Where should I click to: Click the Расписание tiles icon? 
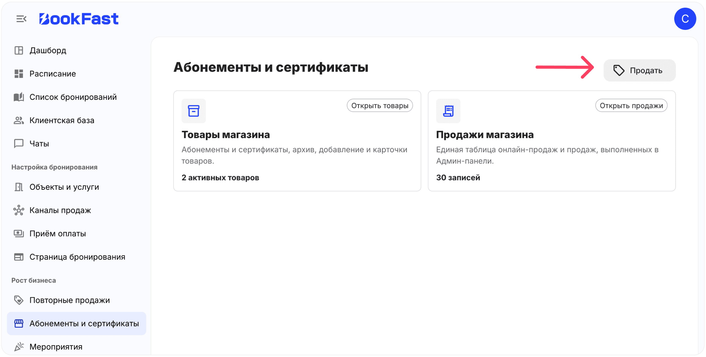coord(19,74)
